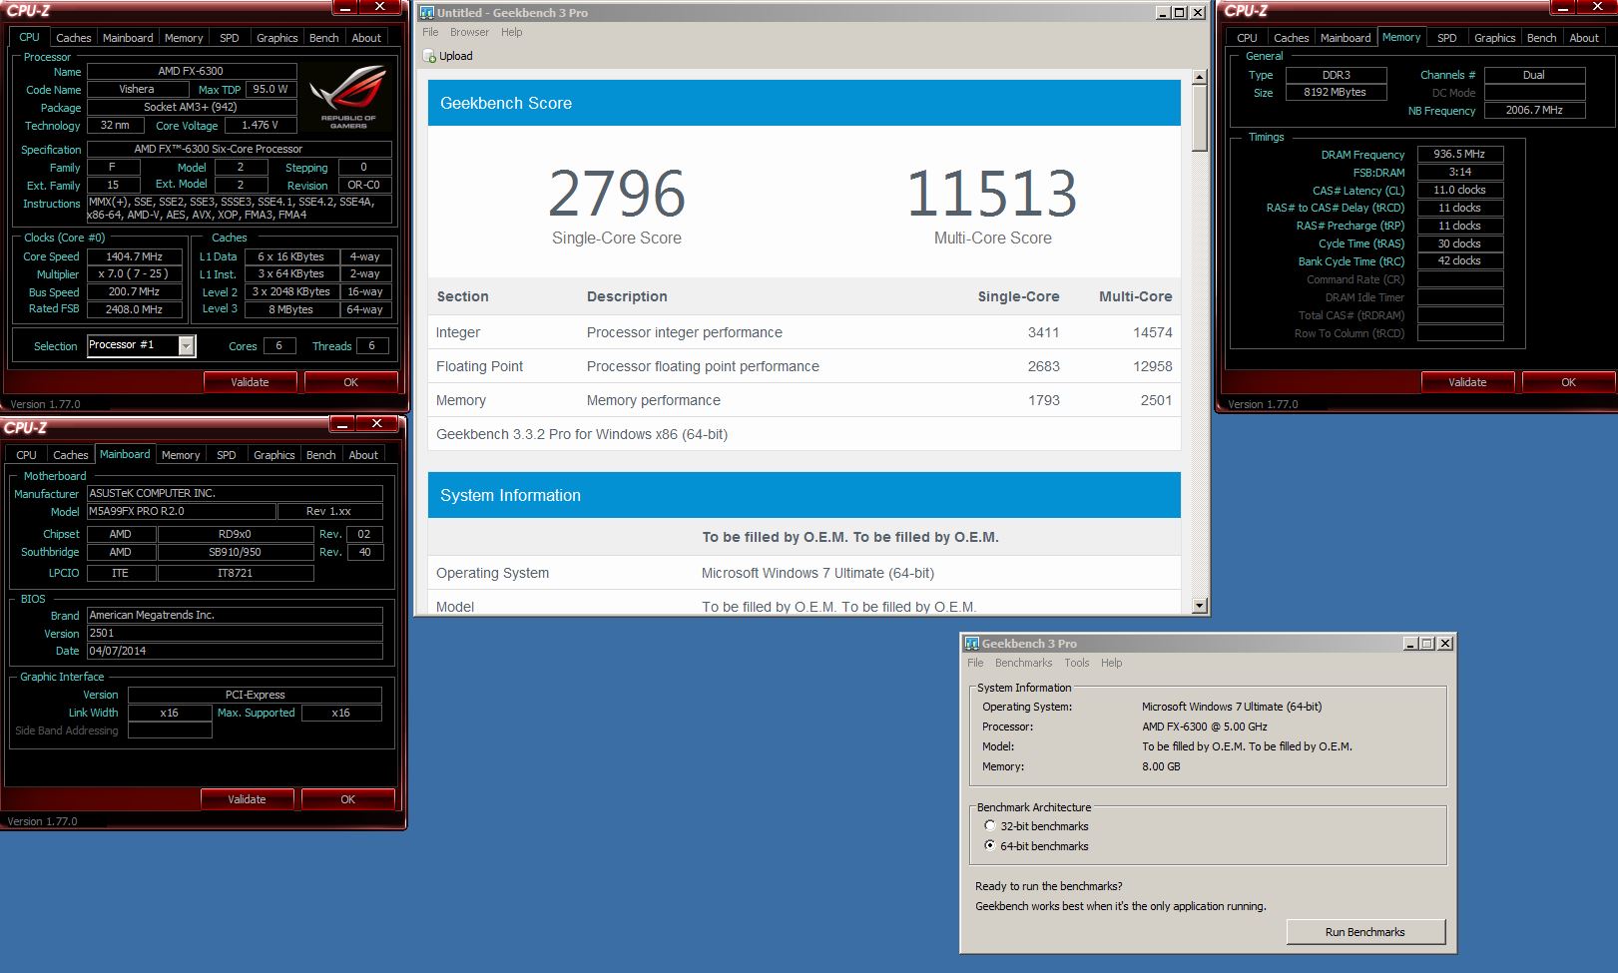The height and width of the screenshot is (973, 1618).
Task: Switch to CPU tab in right CPU-Z window
Action: (1247, 38)
